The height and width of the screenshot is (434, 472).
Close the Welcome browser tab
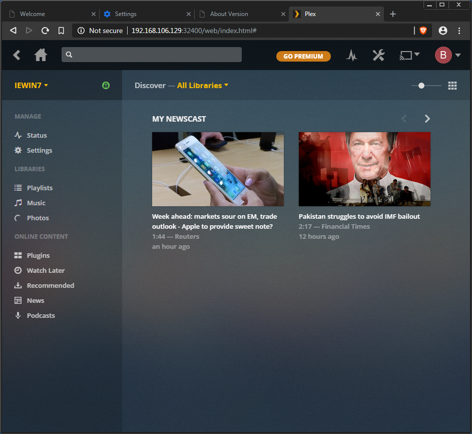point(93,14)
